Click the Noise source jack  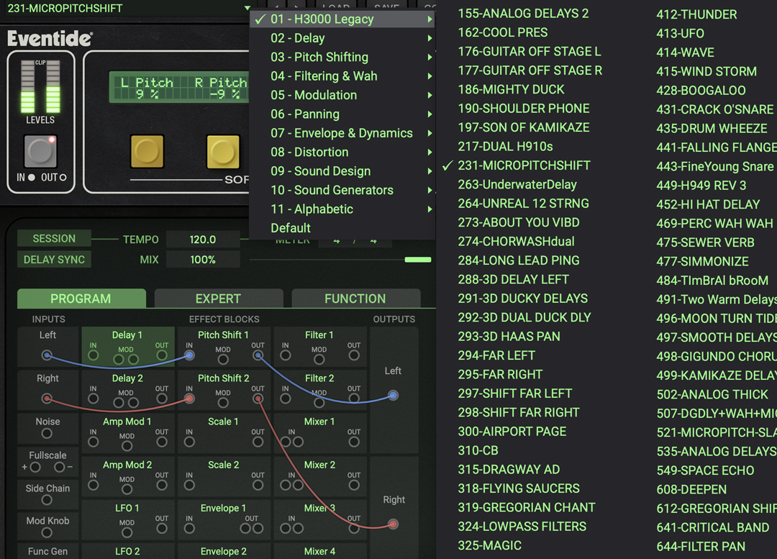click(x=47, y=434)
